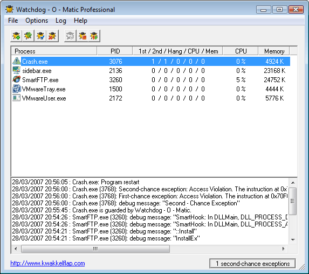This screenshot has height=274, width=309.
Task: Click the greyed-out disabled bug toolbar icon
Action: [x=70, y=36]
